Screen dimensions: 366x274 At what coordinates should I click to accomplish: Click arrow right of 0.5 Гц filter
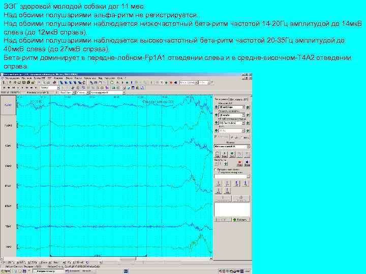(248, 123)
